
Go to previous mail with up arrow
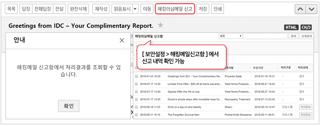tap(300, 9)
